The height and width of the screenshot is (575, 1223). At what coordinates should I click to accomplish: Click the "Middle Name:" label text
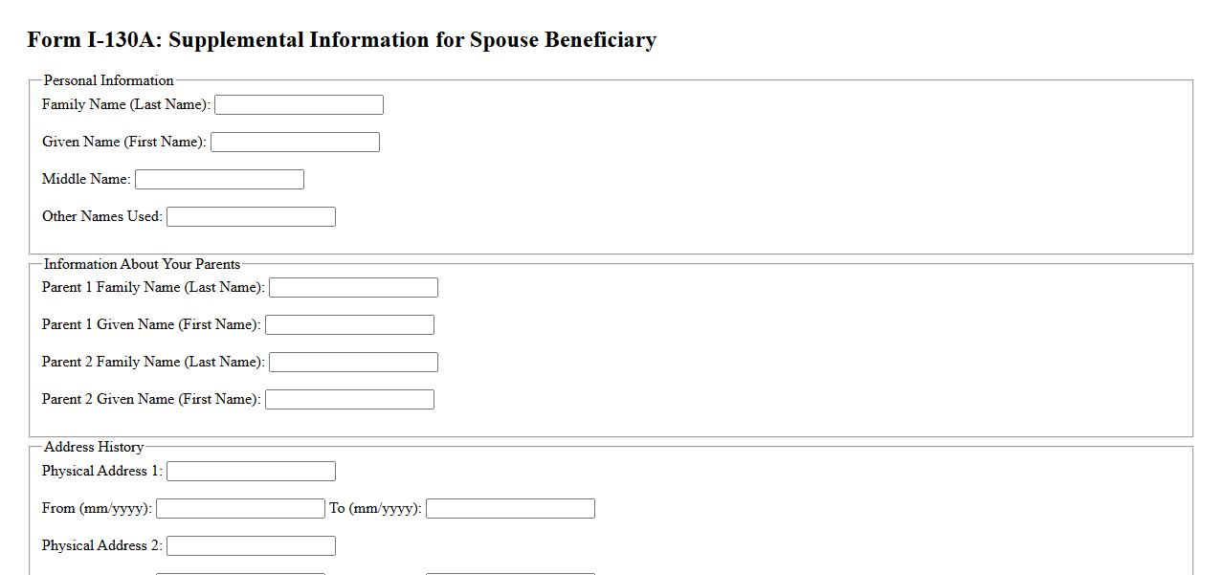coord(86,179)
